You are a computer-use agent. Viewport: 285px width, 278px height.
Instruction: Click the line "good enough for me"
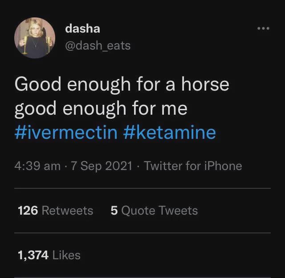[x=101, y=108]
